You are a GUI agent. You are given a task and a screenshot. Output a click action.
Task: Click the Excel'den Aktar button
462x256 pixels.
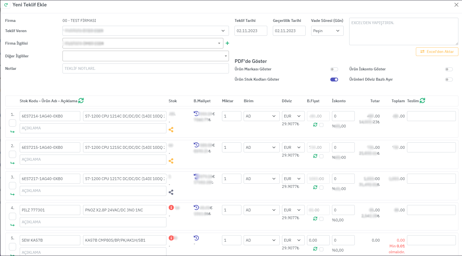click(437, 52)
